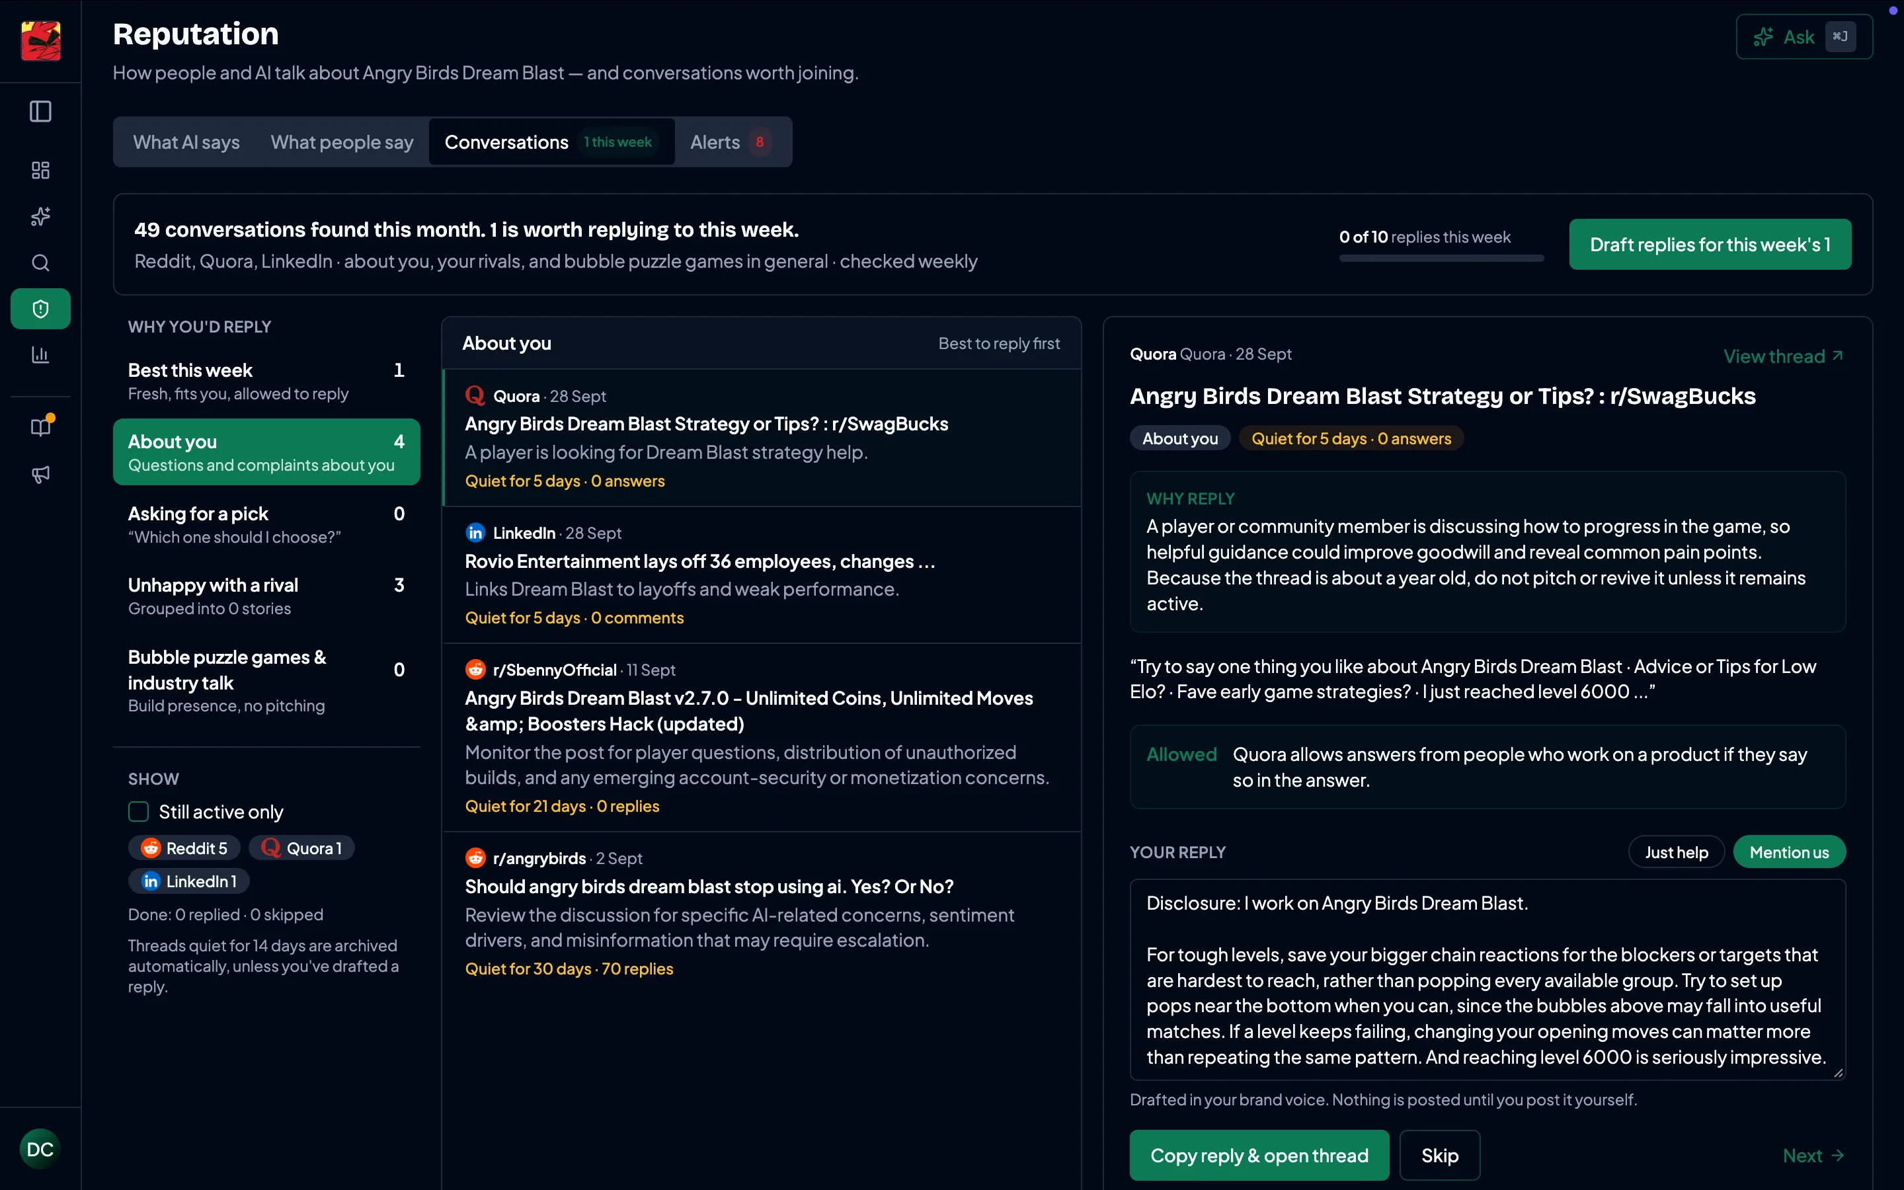The width and height of the screenshot is (1904, 1190).
Task: Open the search magnifier icon in sidebar
Action: tap(40, 263)
